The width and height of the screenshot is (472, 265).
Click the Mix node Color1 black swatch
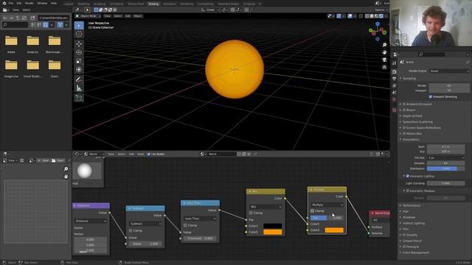coord(273,226)
